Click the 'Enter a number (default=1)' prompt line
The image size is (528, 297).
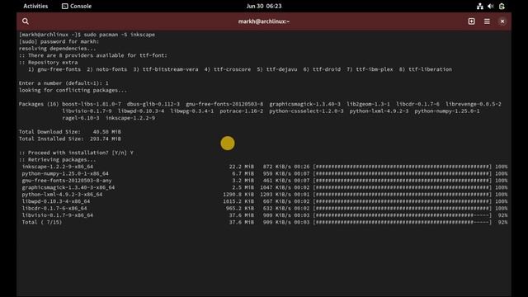click(64, 82)
